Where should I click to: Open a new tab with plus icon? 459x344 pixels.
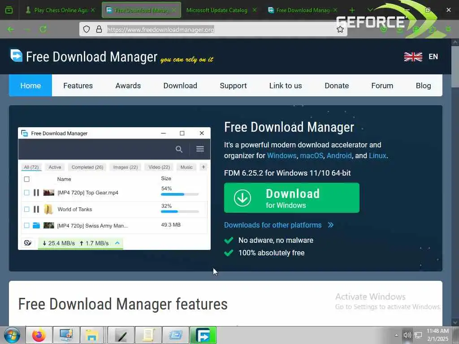352,10
